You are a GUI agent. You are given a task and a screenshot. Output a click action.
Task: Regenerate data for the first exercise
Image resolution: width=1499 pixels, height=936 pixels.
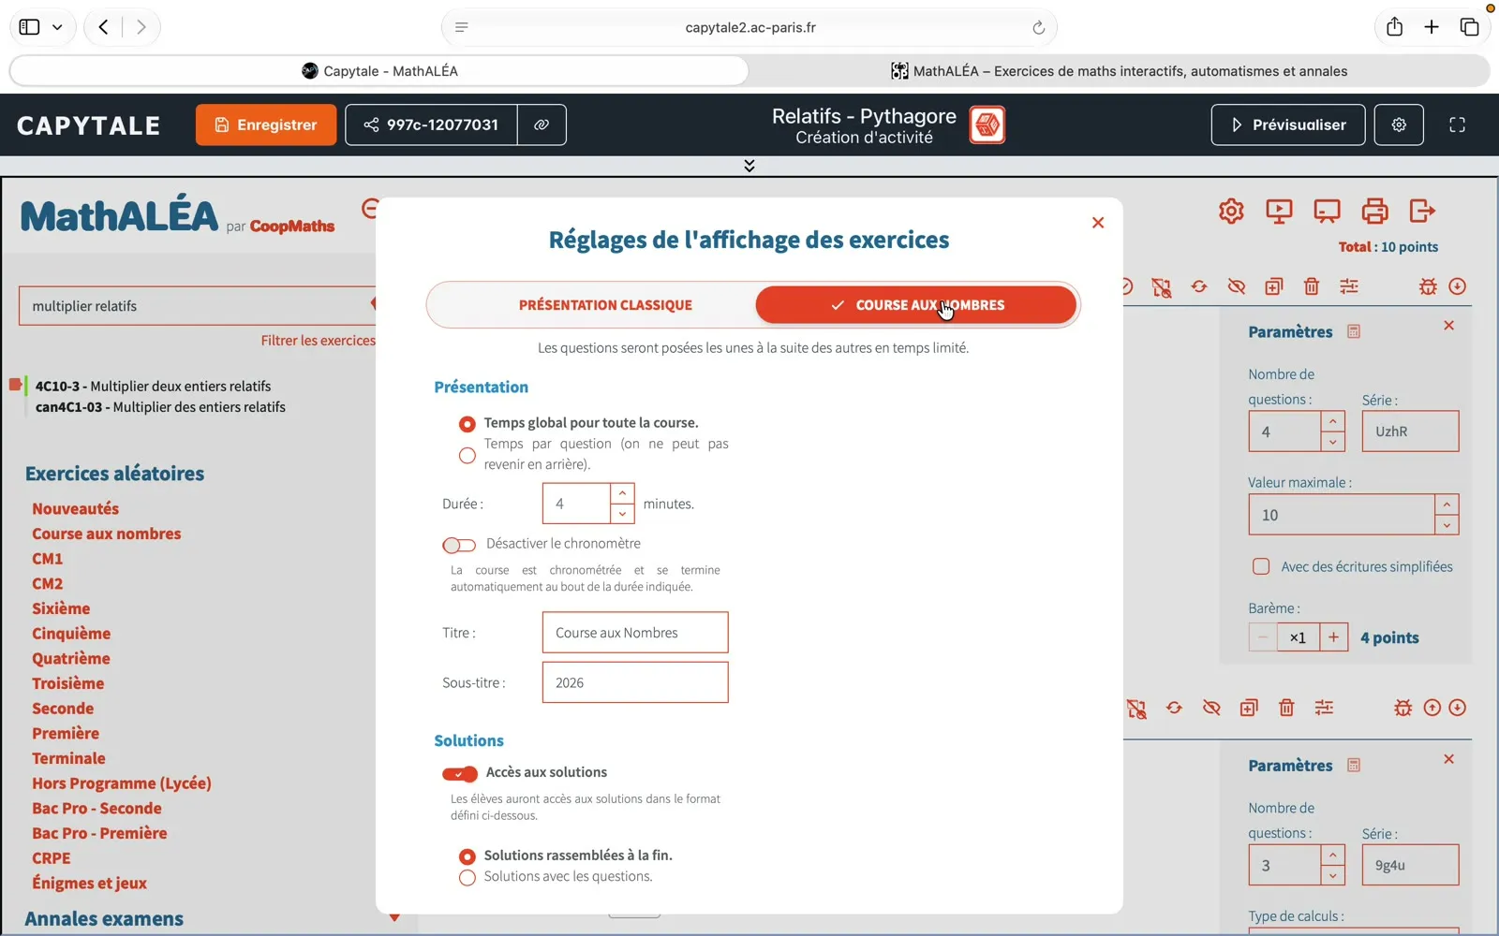1199,286
